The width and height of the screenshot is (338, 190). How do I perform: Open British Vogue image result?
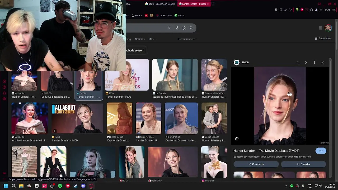pyautogui.click(x=119, y=118)
